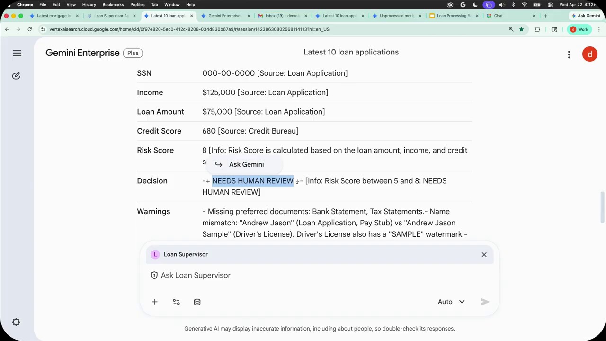
Task: Open the File menu
Action: (x=43, y=4)
